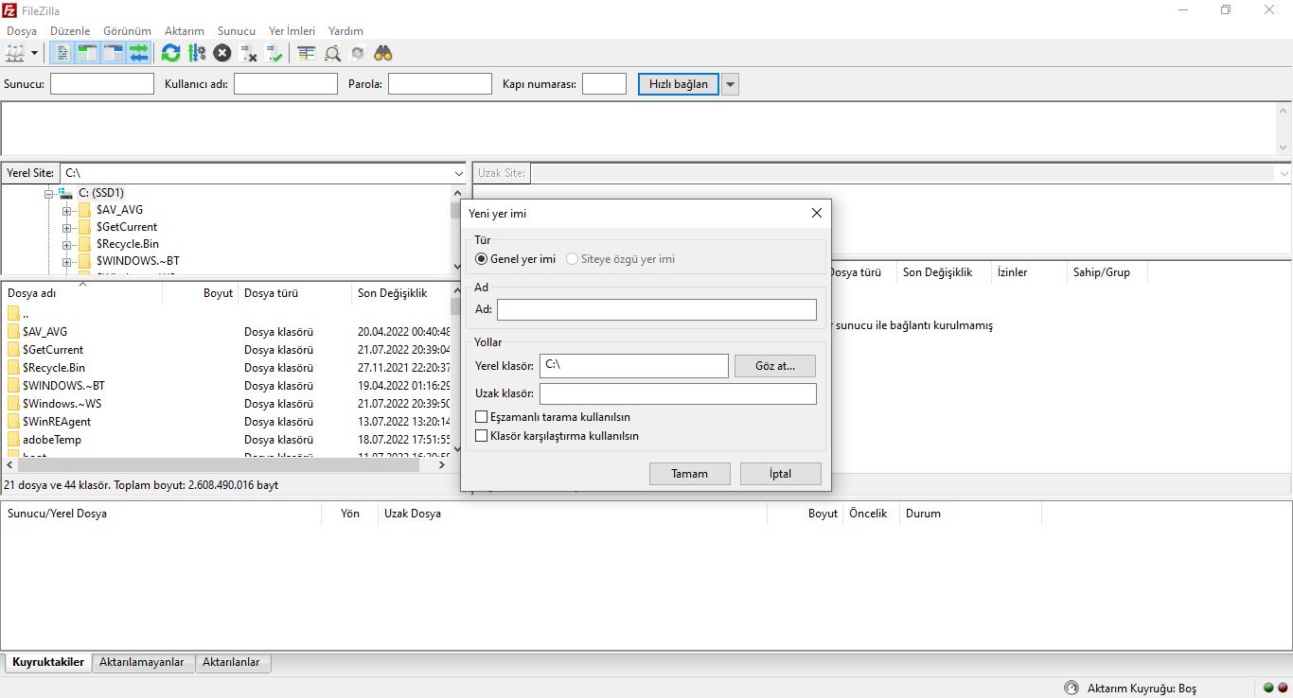Expand the $Recycle.Bin tree folder

coord(67,244)
